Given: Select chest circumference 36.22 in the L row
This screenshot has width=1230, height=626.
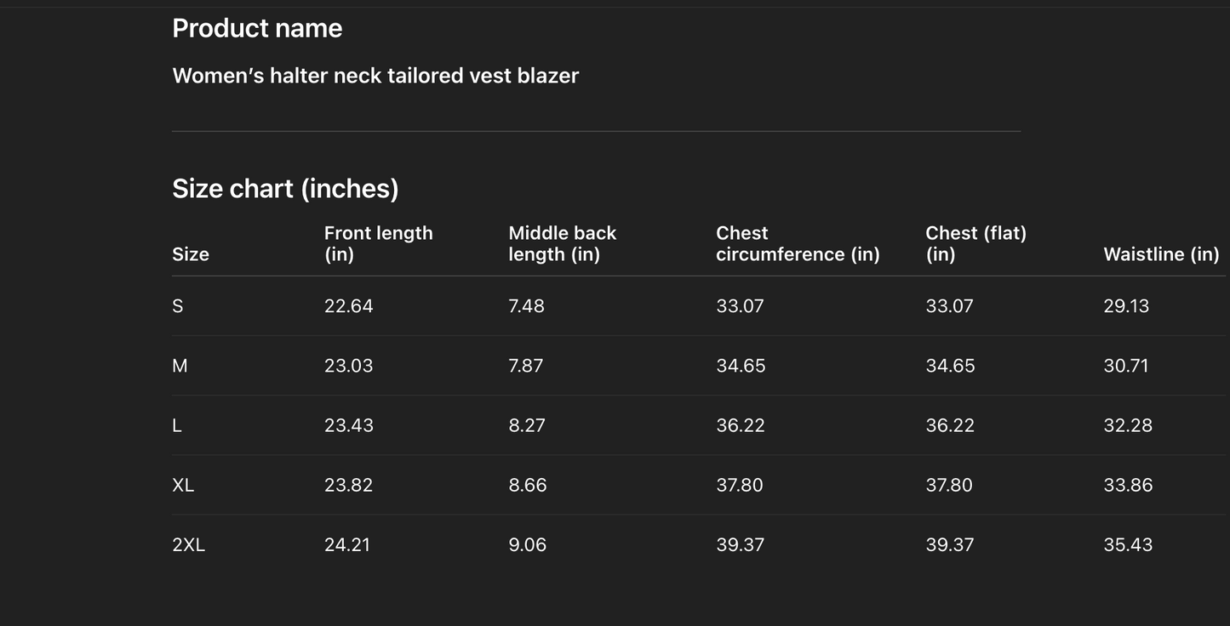Looking at the screenshot, I should (x=740, y=425).
